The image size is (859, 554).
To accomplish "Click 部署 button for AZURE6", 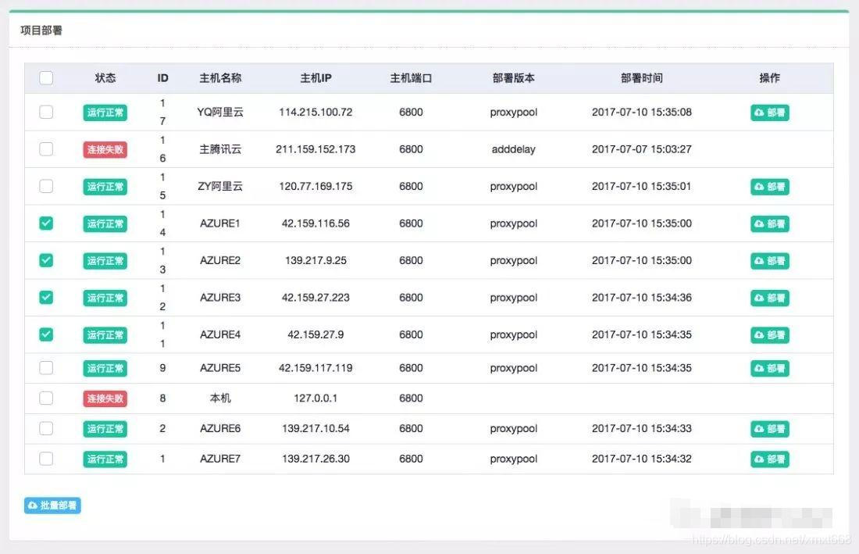I will click(770, 428).
